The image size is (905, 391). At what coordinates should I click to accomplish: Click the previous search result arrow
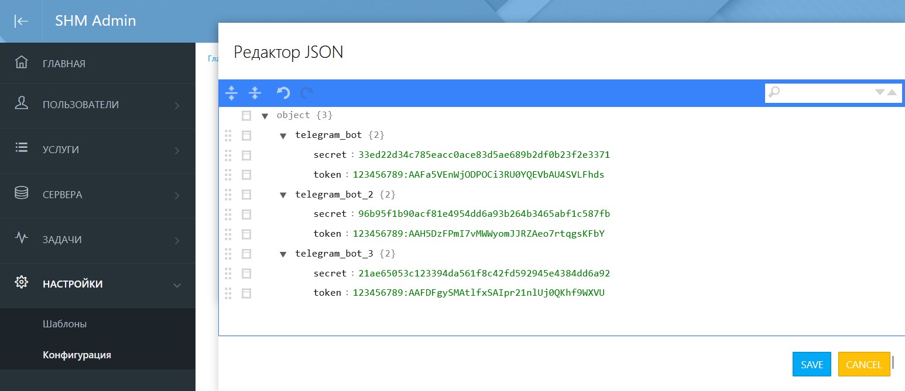tap(892, 92)
